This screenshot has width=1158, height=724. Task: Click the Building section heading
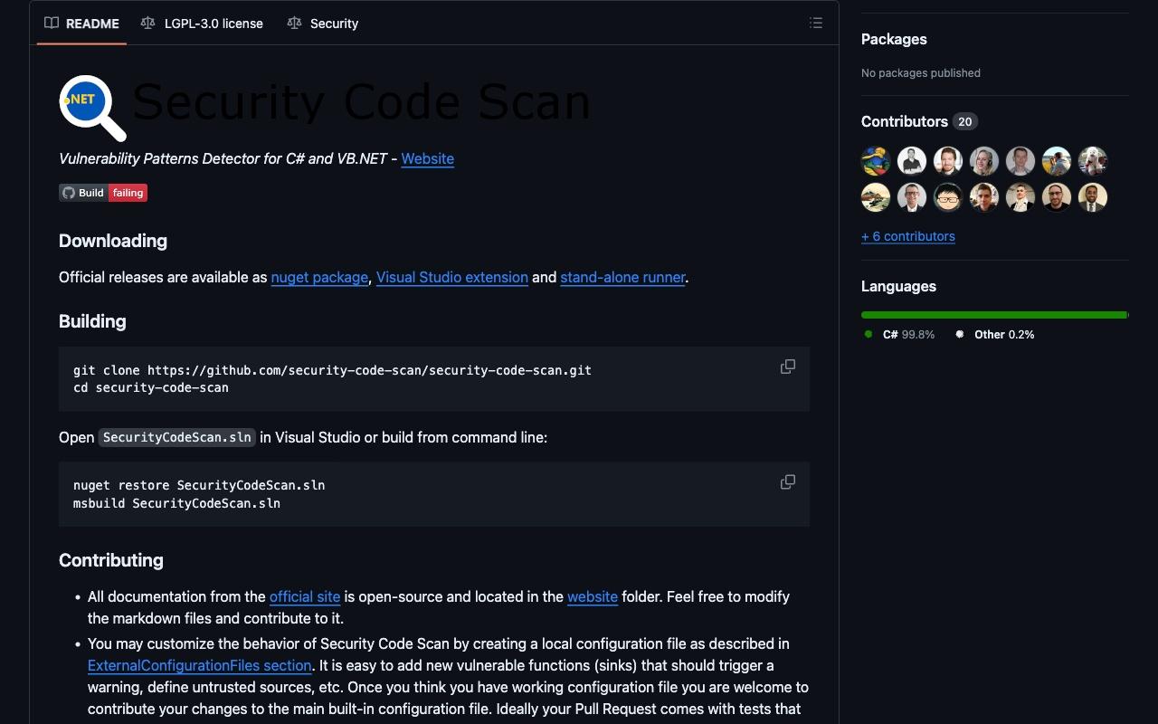[x=92, y=321]
